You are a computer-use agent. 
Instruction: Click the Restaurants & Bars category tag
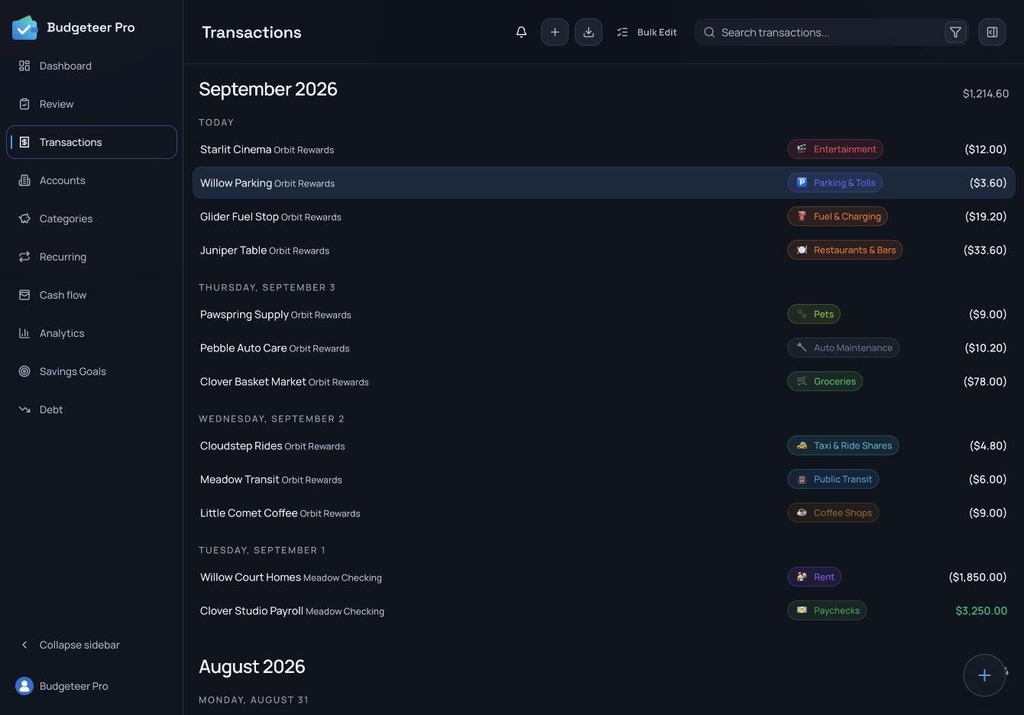coord(845,250)
